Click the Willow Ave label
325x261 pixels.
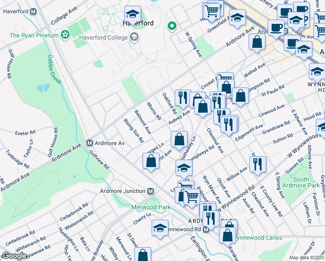pyautogui.click(x=236, y=174)
